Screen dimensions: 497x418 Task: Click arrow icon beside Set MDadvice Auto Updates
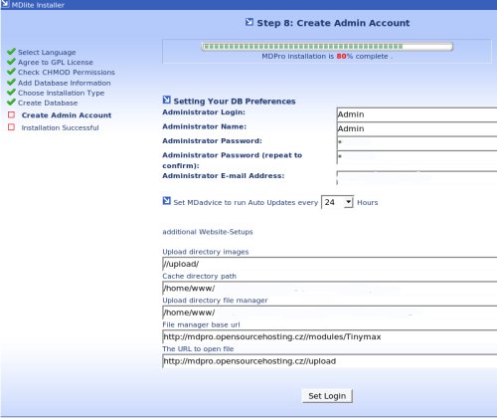click(x=167, y=201)
